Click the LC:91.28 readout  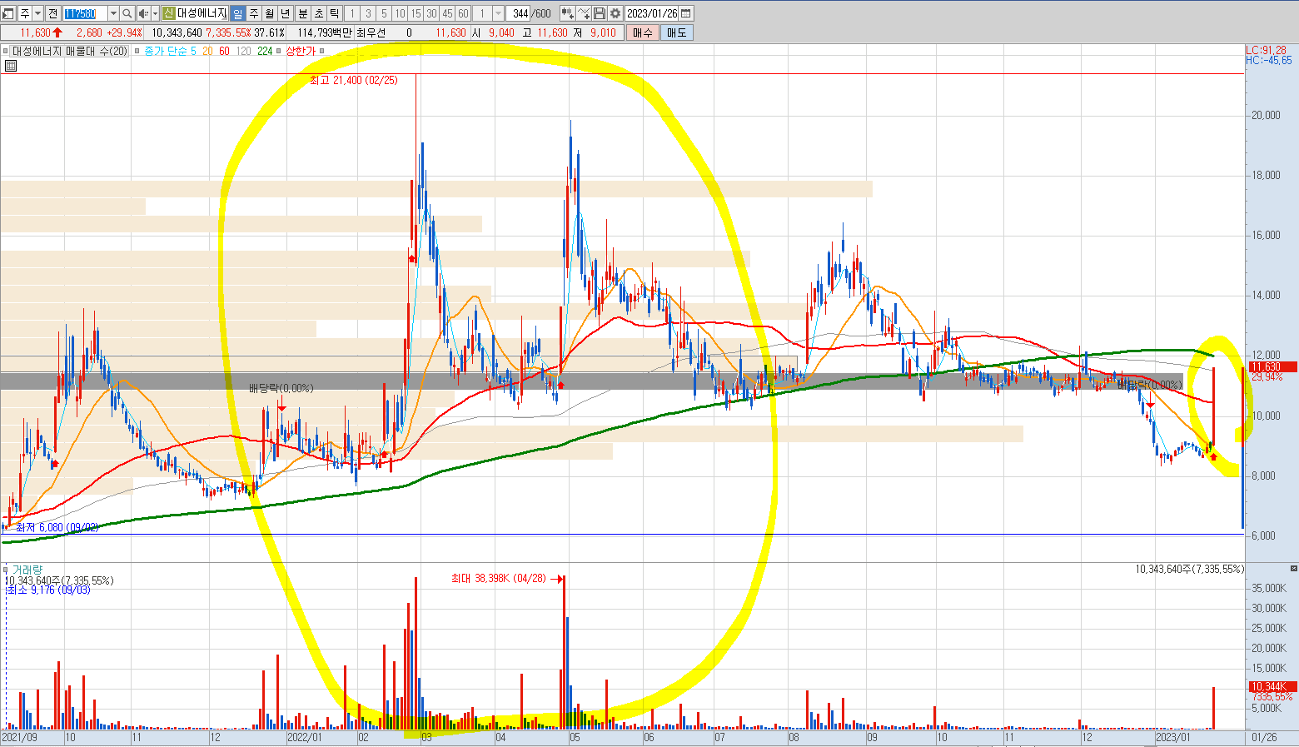[x=1267, y=50]
